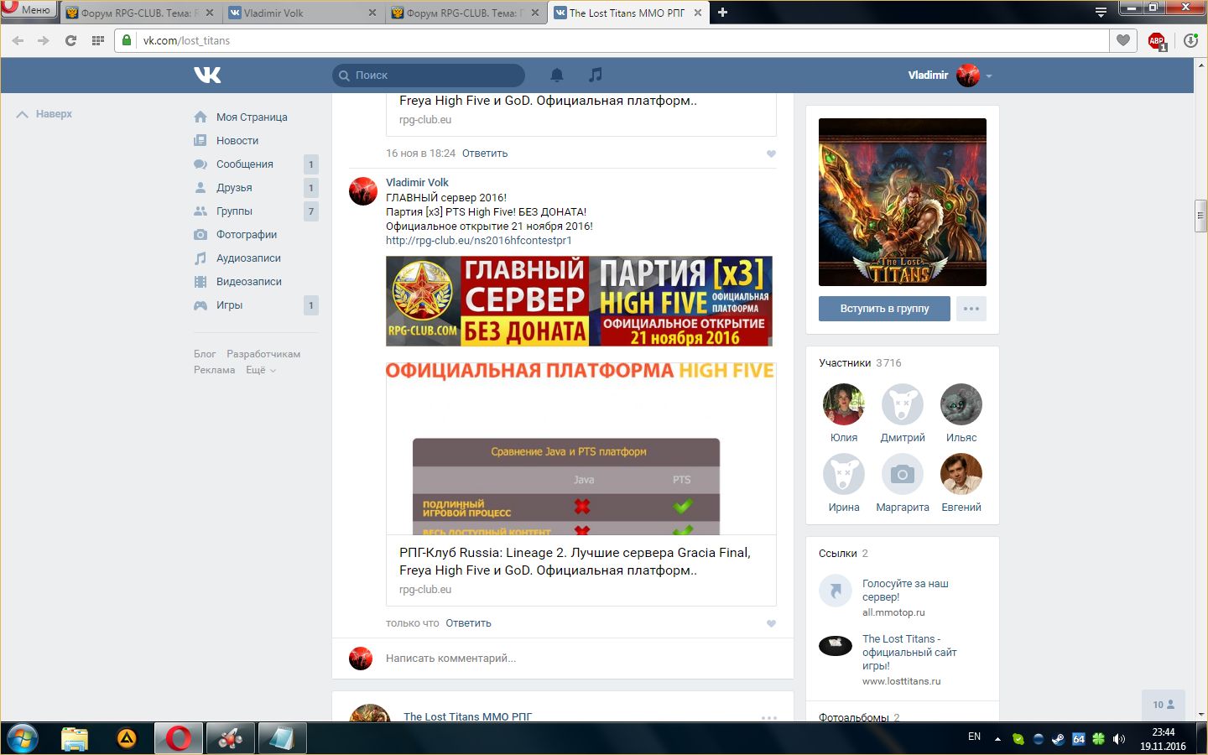Open the Блог footer link
1208x755 pixels.
(205, 354)
